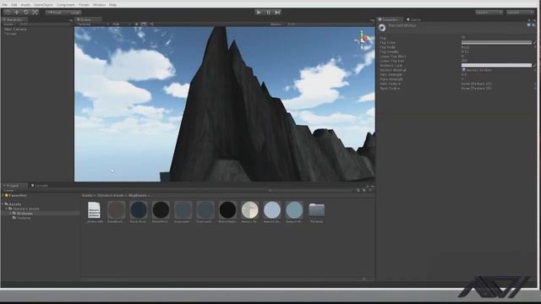
Task: Toggle skybox and effects icon in Scene
Action: (145, 24)
